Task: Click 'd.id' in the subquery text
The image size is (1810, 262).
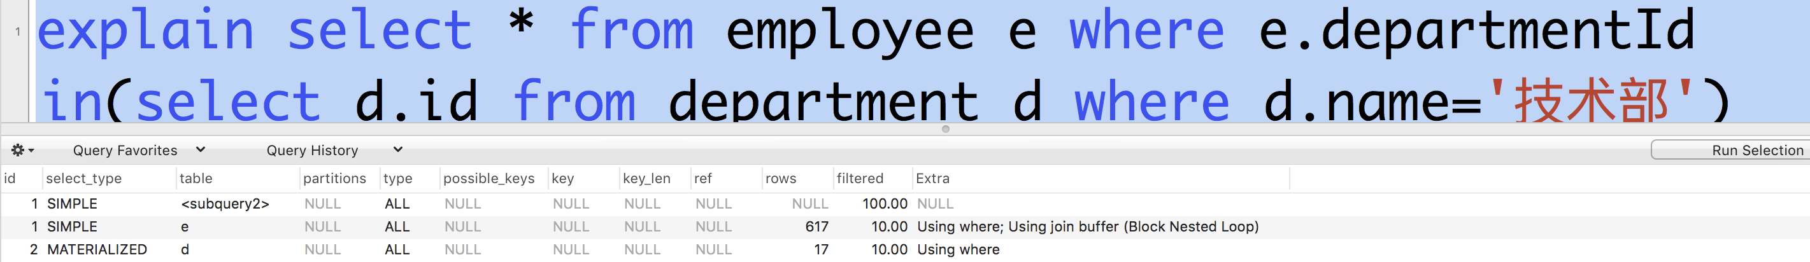Action: pos(417,99)
